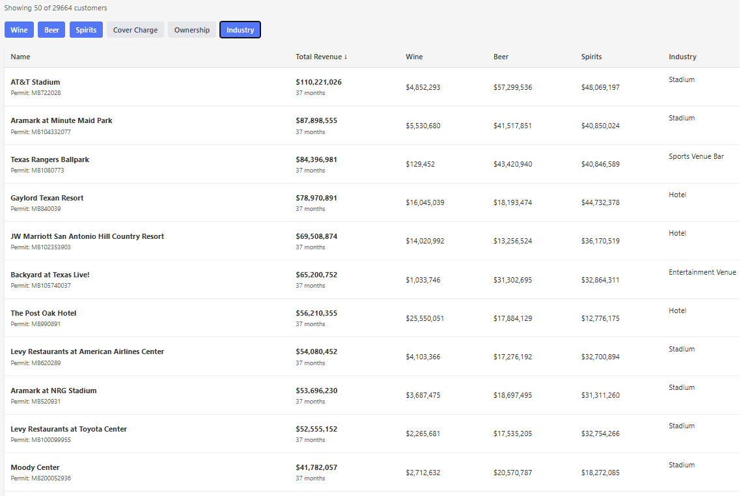The width and height of the screenshot is (750, 496).
Task: Click the Total Revenue sort arrow
Action: click(346, 57)
